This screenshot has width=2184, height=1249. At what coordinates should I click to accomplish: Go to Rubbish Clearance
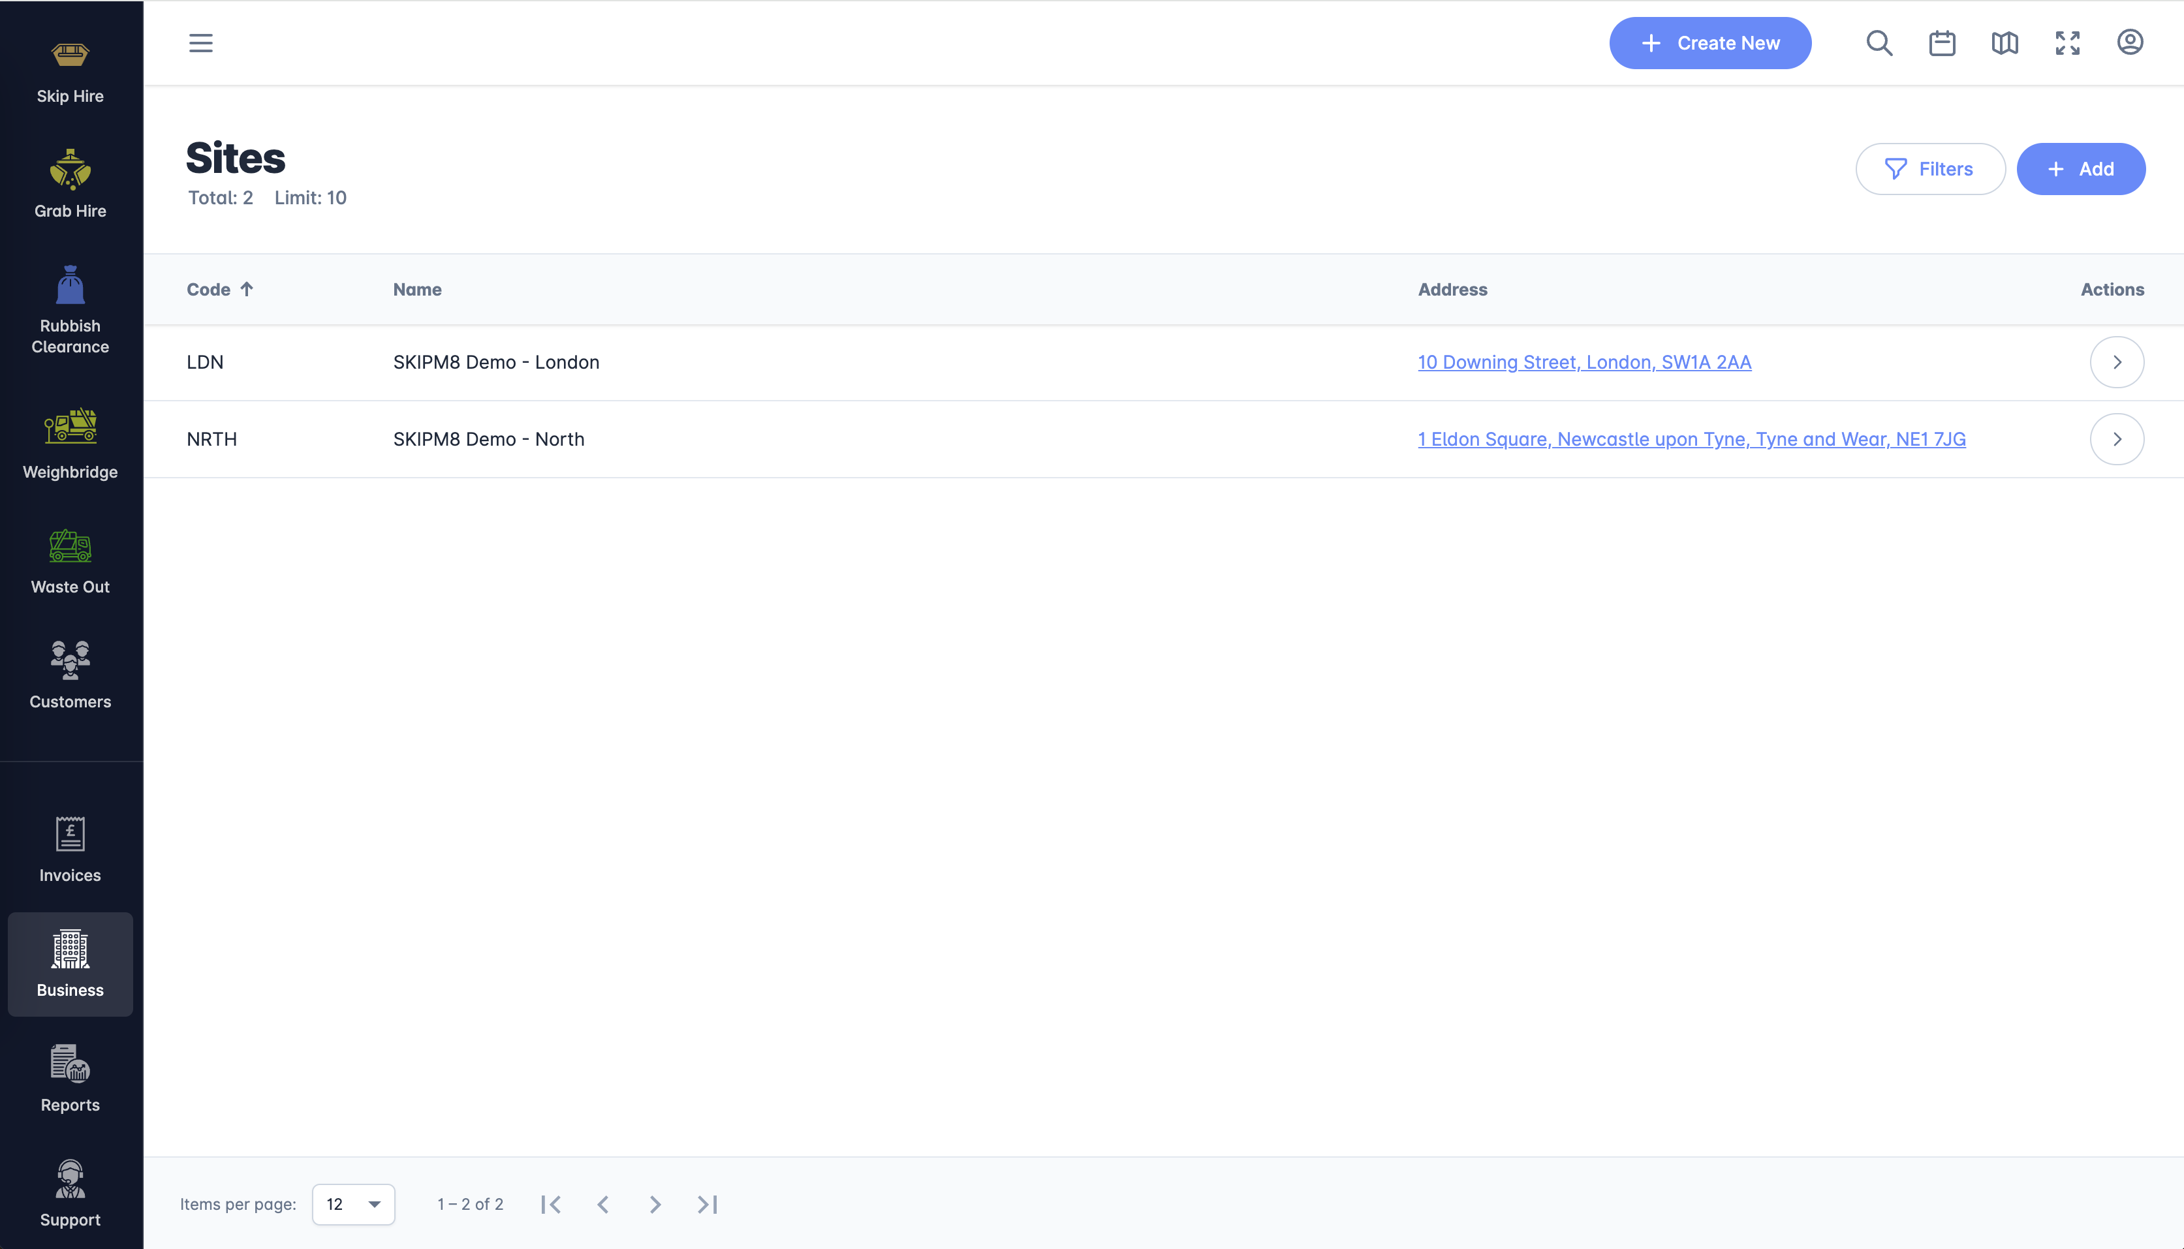pyautogui.click(x=70, y=310)
